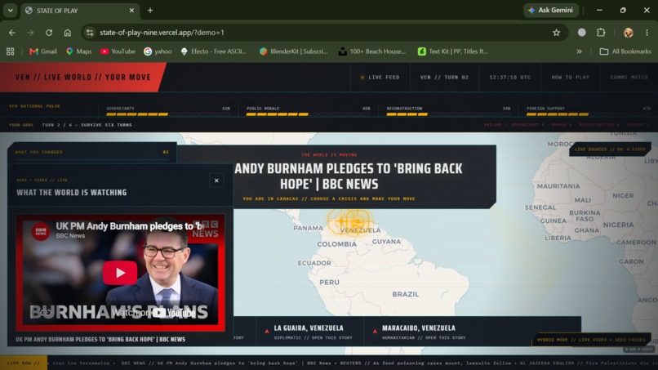Open a new browser tab
This screenshot has height=370, width=658.
coord(150,10)
